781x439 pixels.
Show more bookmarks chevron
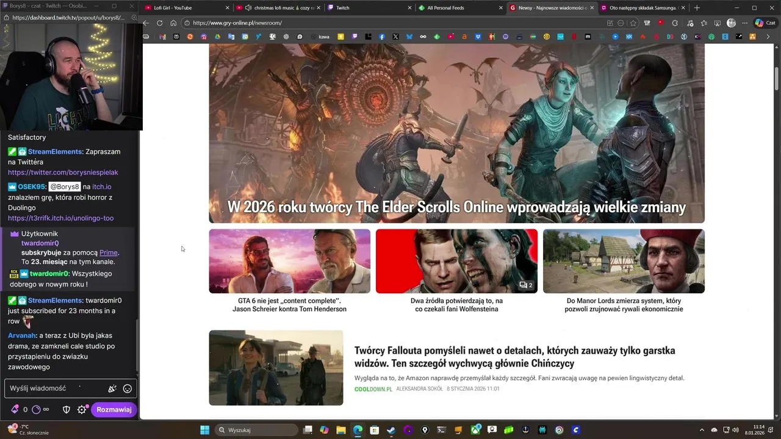click(x=768, y=37)
